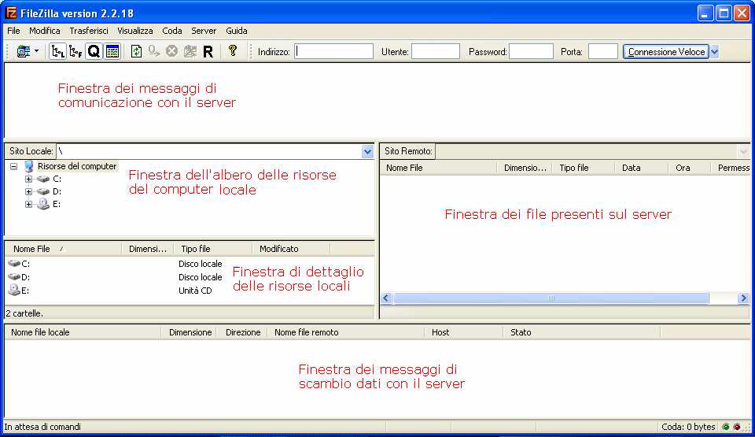Viewport: 755px width, 437px height.
Task: Click queue column Nome file remoto
Action: [345, 332]
